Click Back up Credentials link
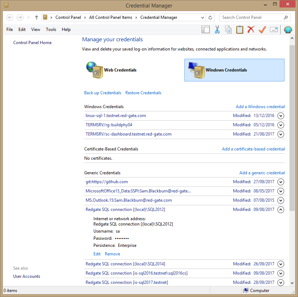 [103, 93]
